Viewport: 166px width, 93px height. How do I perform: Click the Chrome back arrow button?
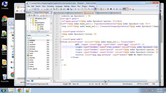click(17, 11)
